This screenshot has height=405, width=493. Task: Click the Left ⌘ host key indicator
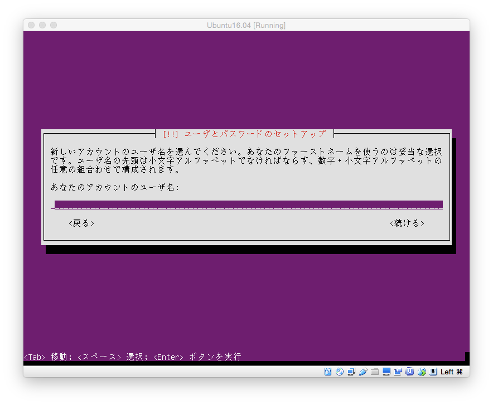pos(449,372)
